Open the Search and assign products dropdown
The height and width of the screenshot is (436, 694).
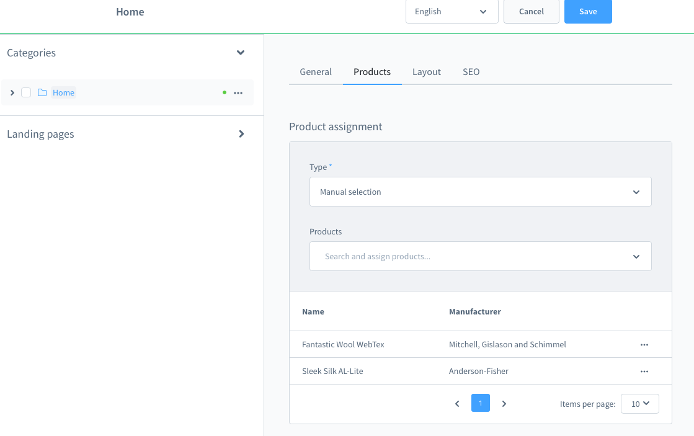click(x=480, y=256)
